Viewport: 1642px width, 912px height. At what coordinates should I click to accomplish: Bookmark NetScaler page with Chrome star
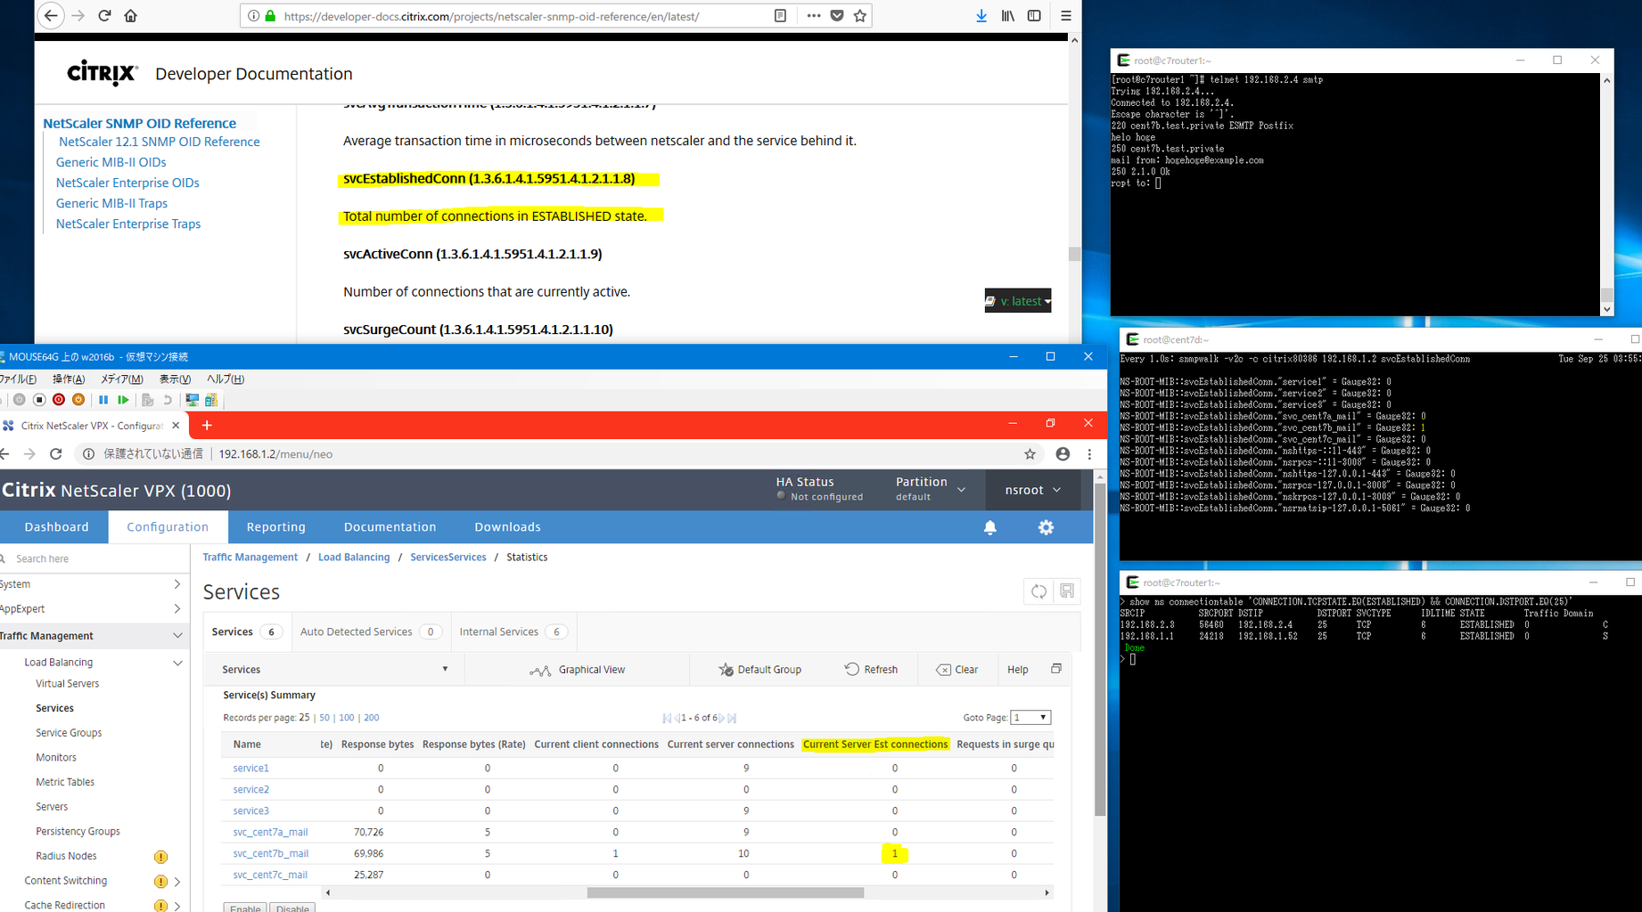coord(1030,454)
